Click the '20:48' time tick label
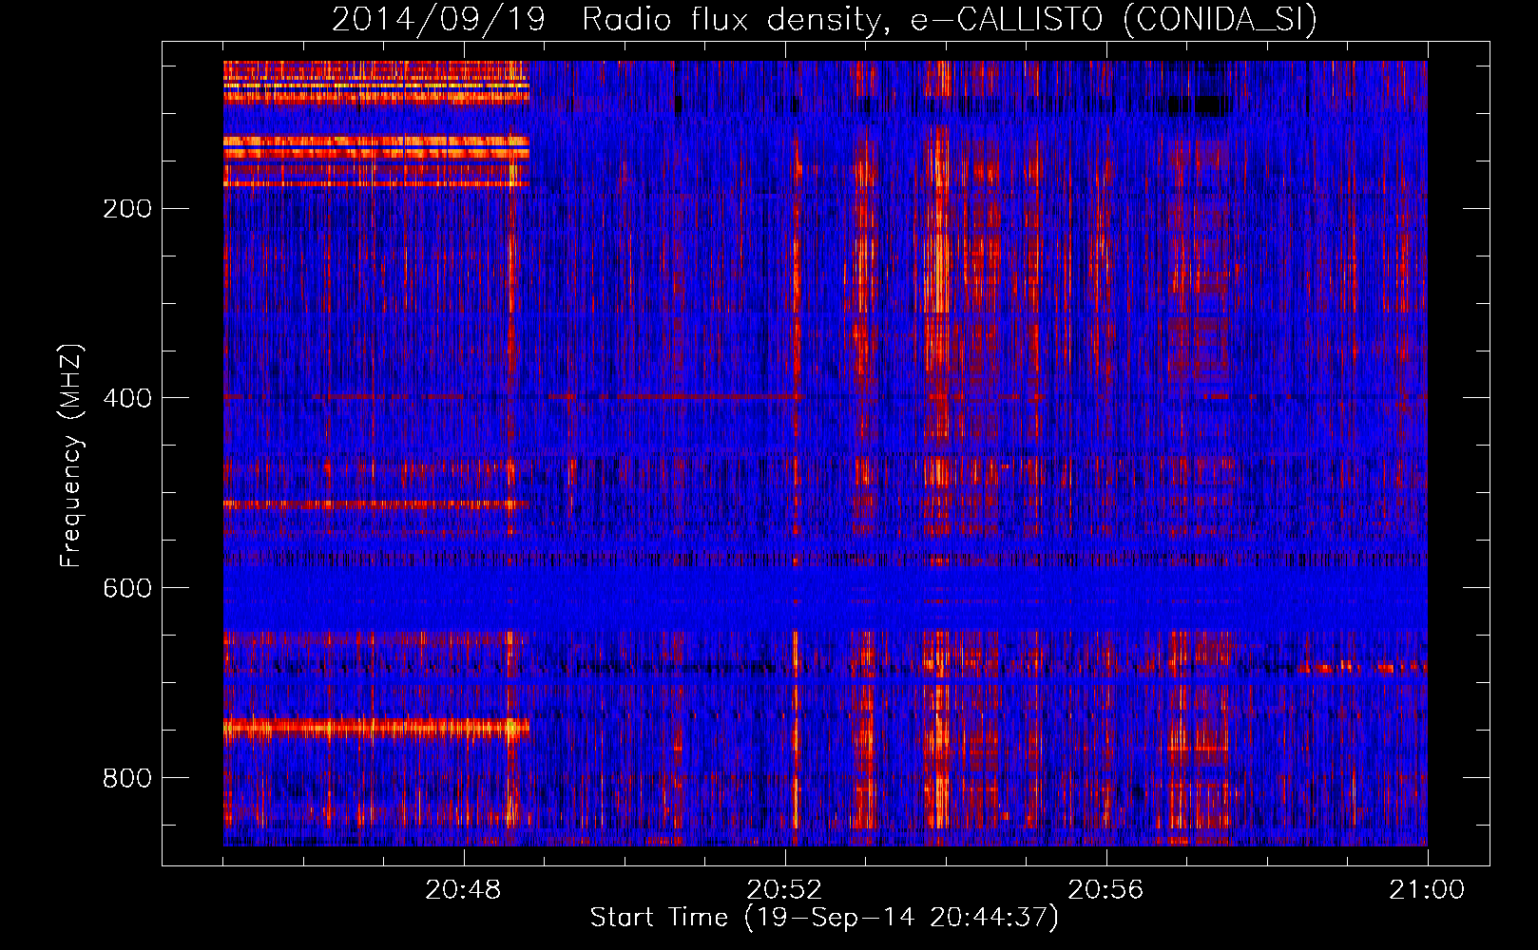 (463, 890)
